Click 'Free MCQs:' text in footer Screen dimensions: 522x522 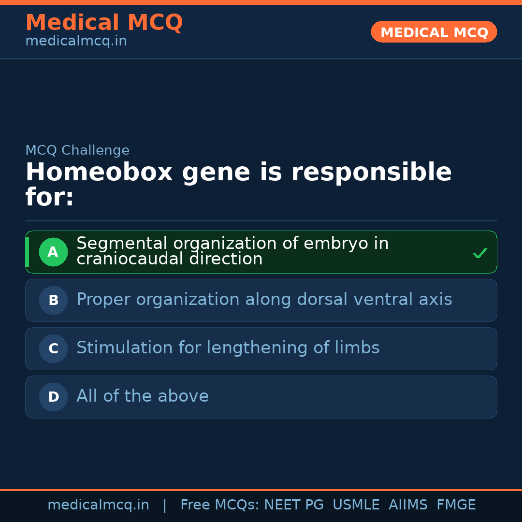click(x=220, y=505)
